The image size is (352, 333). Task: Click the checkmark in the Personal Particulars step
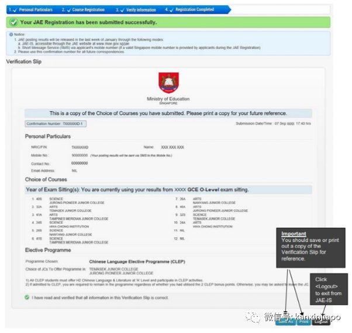(x=15, y=10)
